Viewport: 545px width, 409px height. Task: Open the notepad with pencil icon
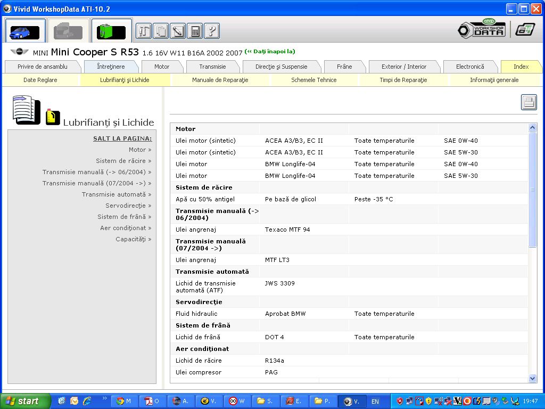(178, 31)
